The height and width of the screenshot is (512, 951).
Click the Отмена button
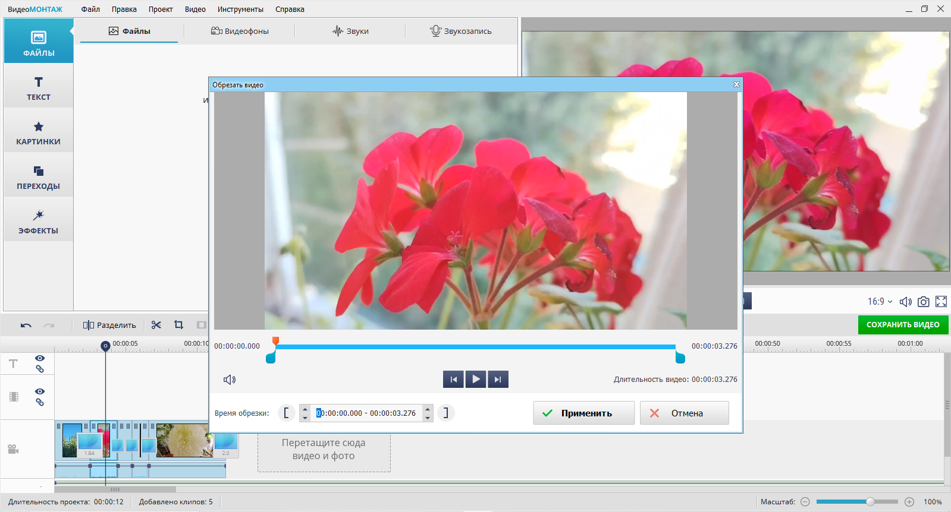685,413
